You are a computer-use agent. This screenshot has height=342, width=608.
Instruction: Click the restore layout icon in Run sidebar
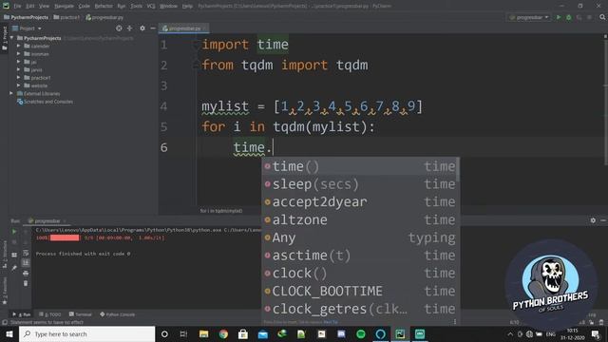[14, 255]
